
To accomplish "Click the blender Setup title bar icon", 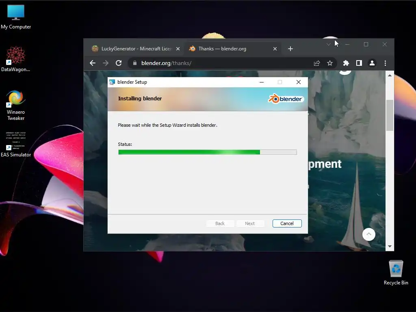I will click(x=112, y=82).
